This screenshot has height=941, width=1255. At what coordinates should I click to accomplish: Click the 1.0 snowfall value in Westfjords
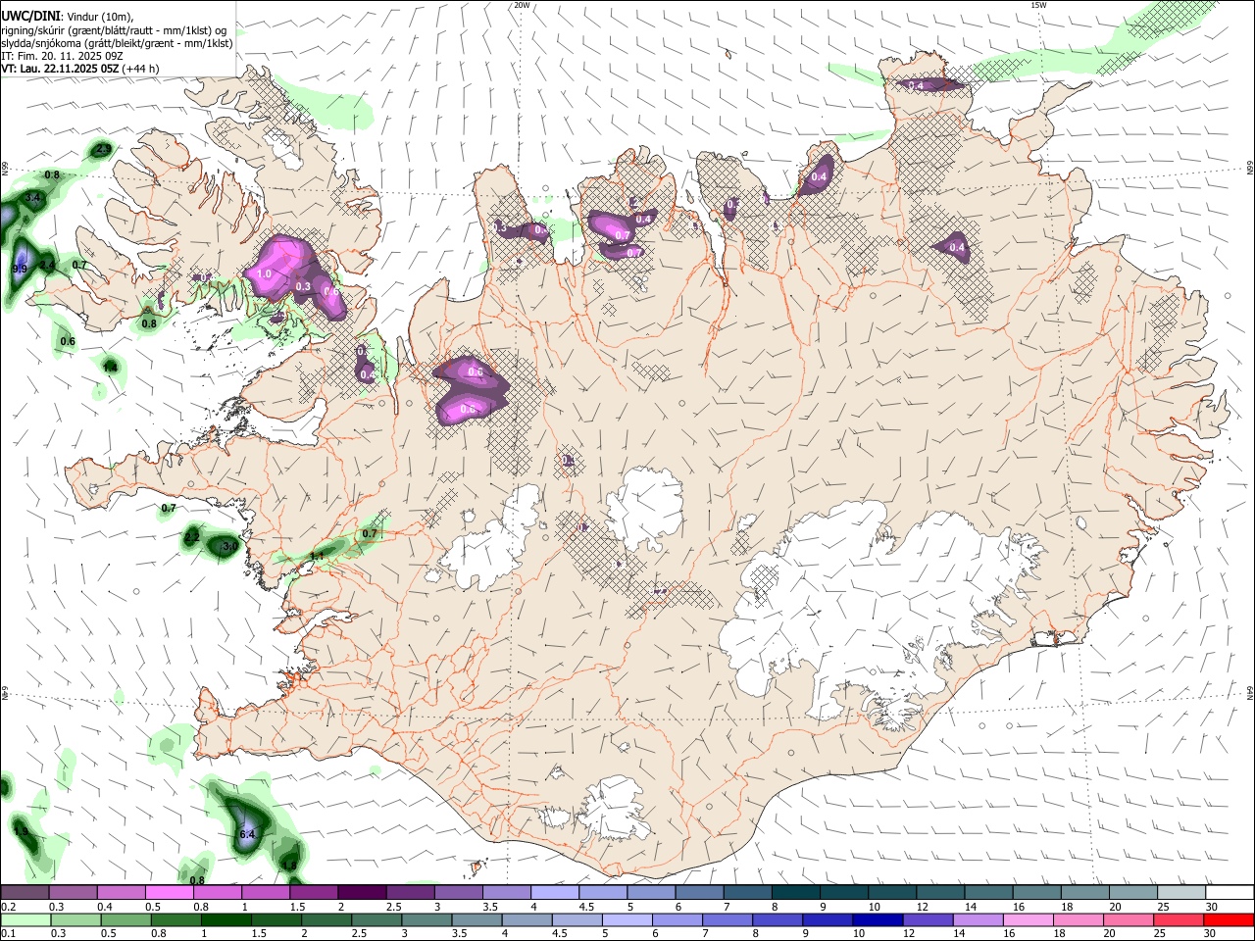pos(265,274)
